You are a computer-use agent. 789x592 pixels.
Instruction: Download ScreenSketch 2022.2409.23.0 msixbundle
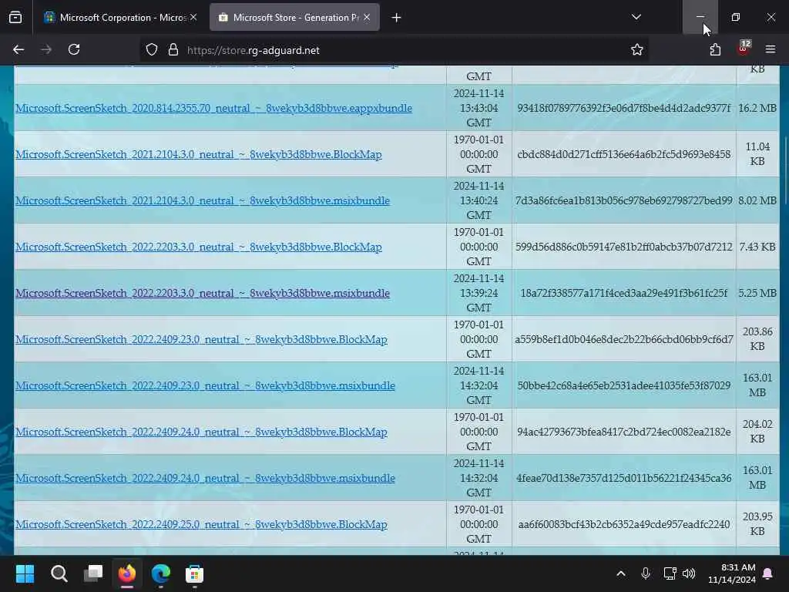click(x=205, y=385)
